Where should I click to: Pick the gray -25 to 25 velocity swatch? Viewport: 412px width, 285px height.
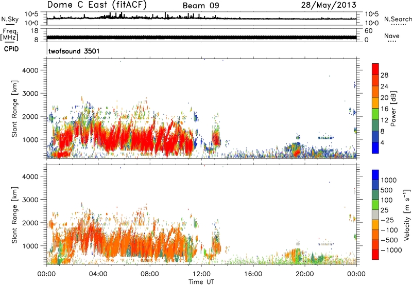(375, 215)
